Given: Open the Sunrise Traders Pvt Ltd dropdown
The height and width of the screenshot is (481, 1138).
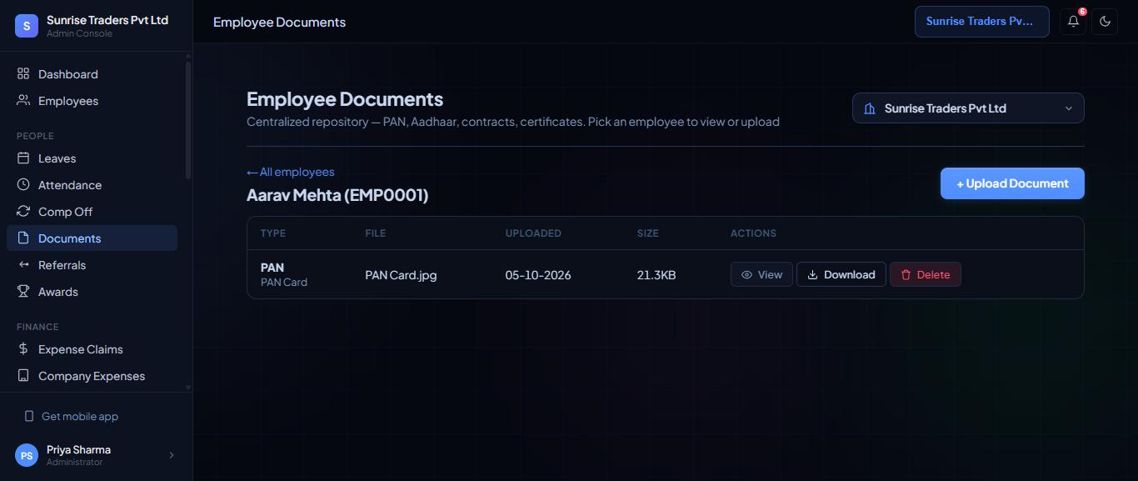Looking at the screenshot, I should [968, 108].
